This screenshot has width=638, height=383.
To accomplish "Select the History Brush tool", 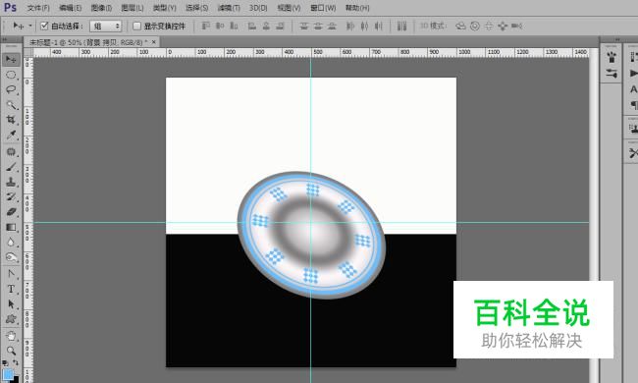I will click(11, 197).
